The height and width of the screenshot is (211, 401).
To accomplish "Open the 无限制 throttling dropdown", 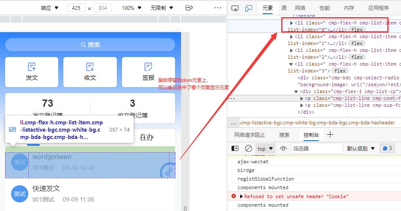I will point(162,8).
